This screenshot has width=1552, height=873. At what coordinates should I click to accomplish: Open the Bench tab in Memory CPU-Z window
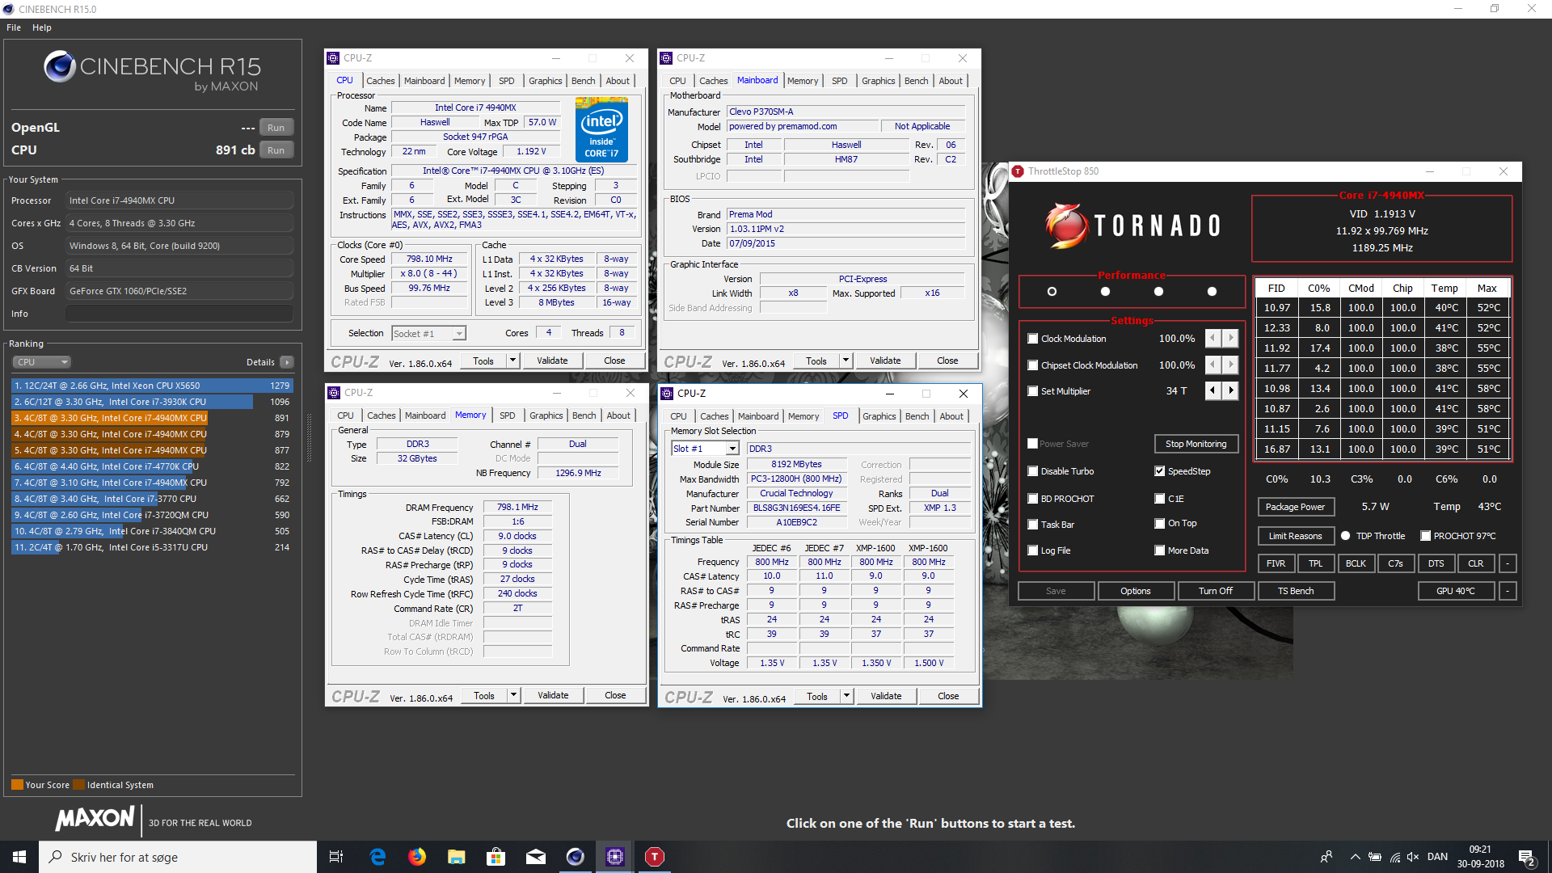pos(584,415)
